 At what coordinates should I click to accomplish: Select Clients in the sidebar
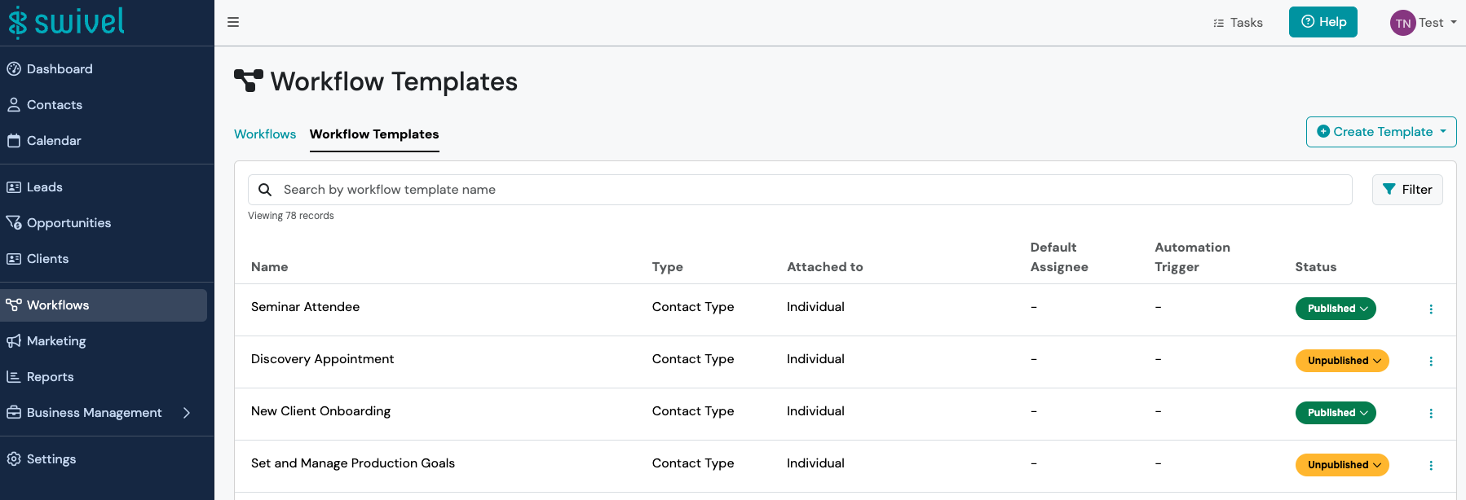(x=47, y=259)
